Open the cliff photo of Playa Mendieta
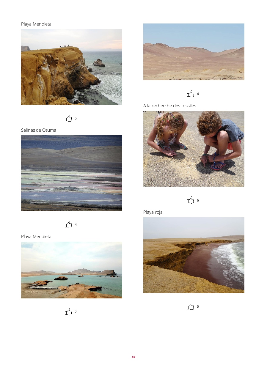This screenshot has height=365, width=267. click(72, 67)
